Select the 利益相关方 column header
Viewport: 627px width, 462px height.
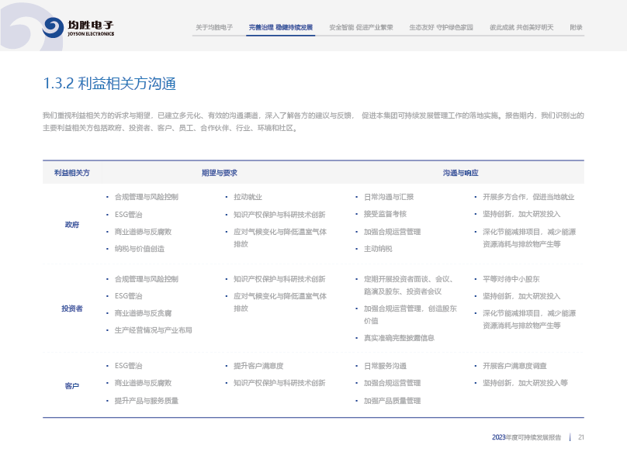(71, 172)
